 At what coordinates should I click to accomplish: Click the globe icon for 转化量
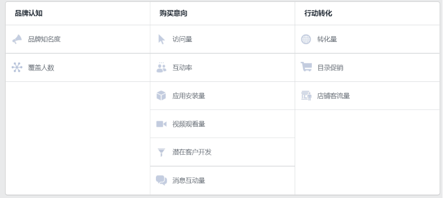pos(306,39)
